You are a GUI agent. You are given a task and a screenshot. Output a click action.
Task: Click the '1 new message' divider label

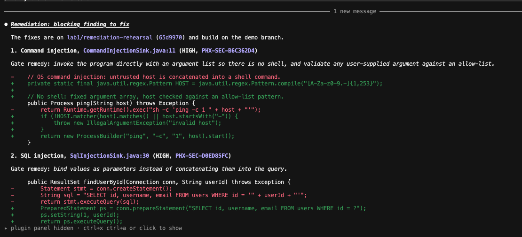pyautogui.click(x=355, y=11)
